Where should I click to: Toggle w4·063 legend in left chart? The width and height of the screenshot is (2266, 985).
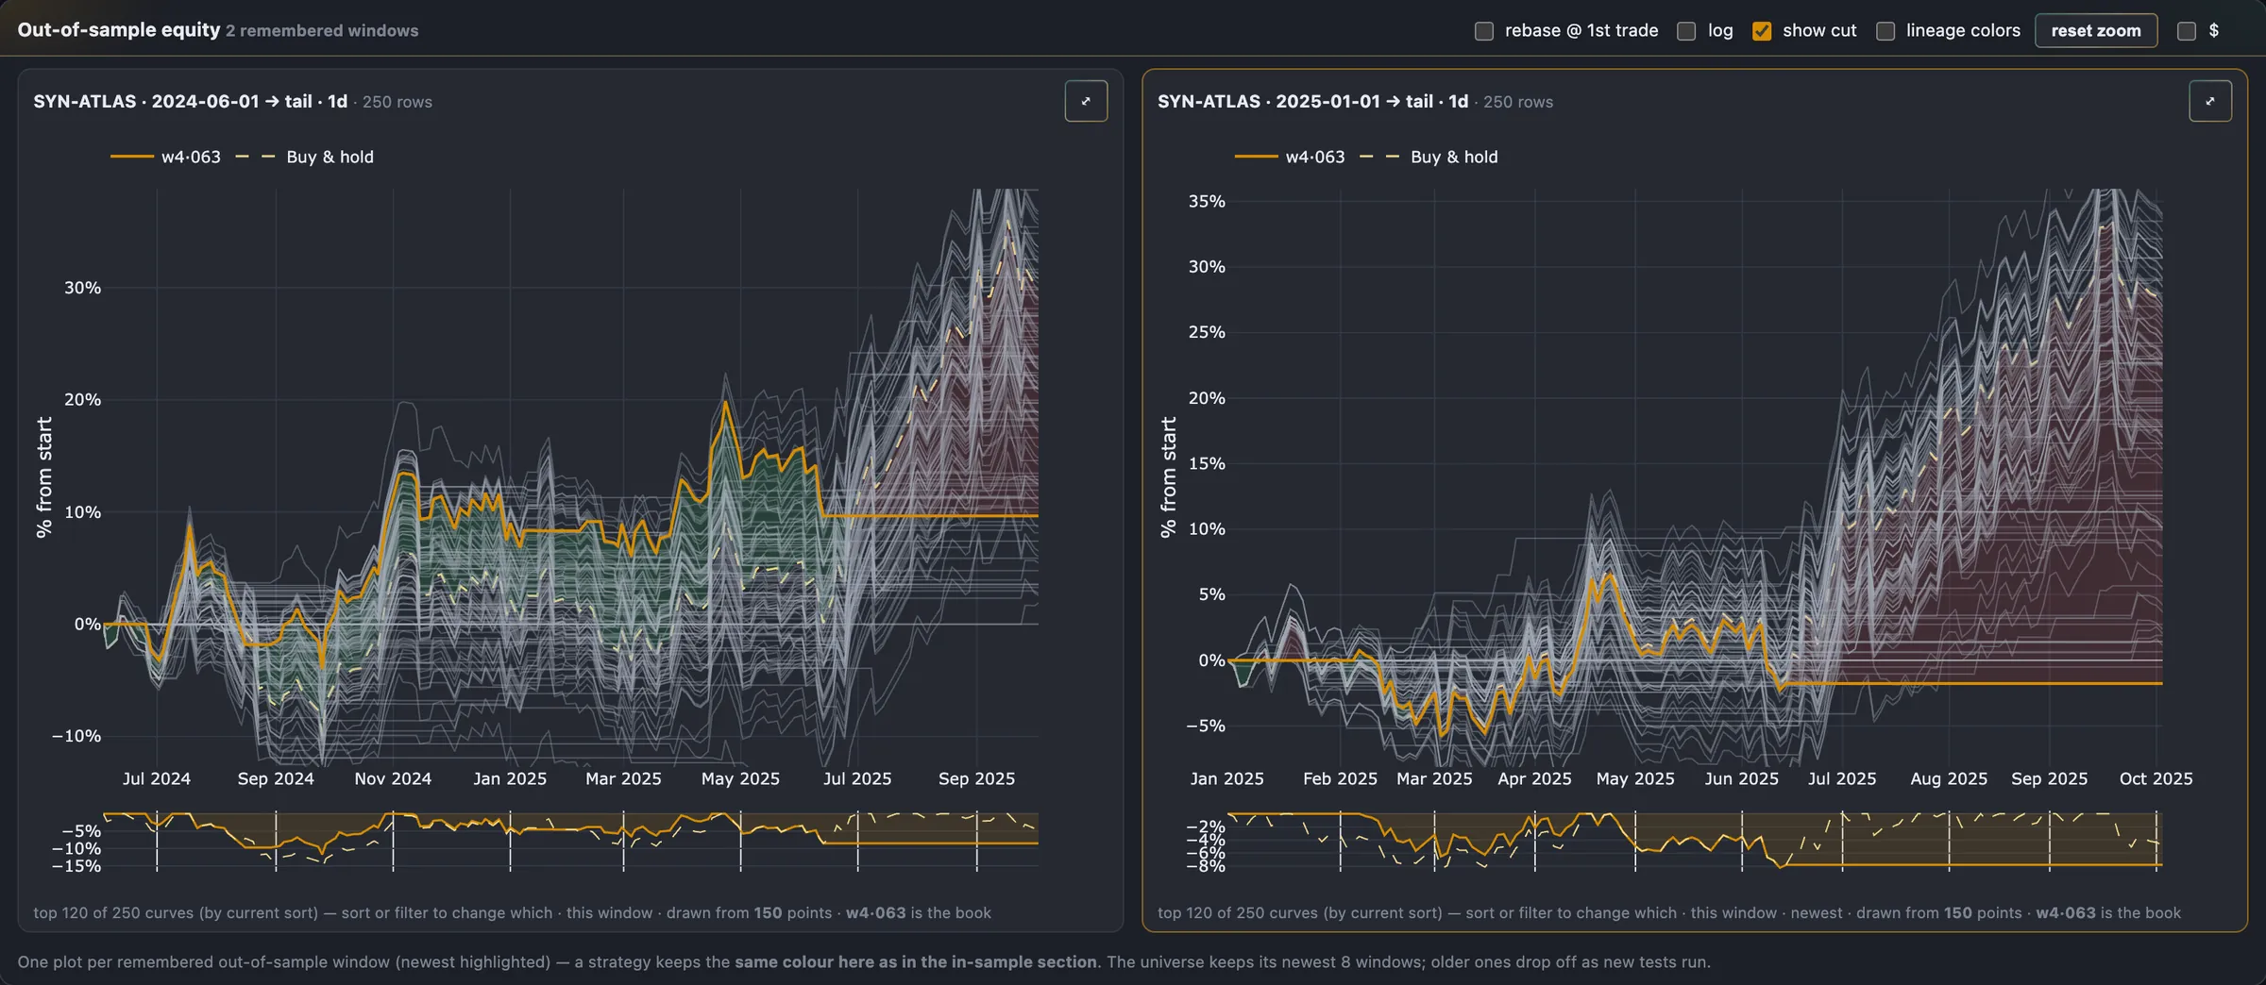pos(166,157)
